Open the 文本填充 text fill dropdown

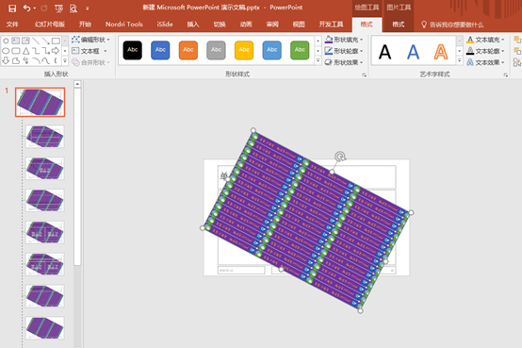(485, 40)
